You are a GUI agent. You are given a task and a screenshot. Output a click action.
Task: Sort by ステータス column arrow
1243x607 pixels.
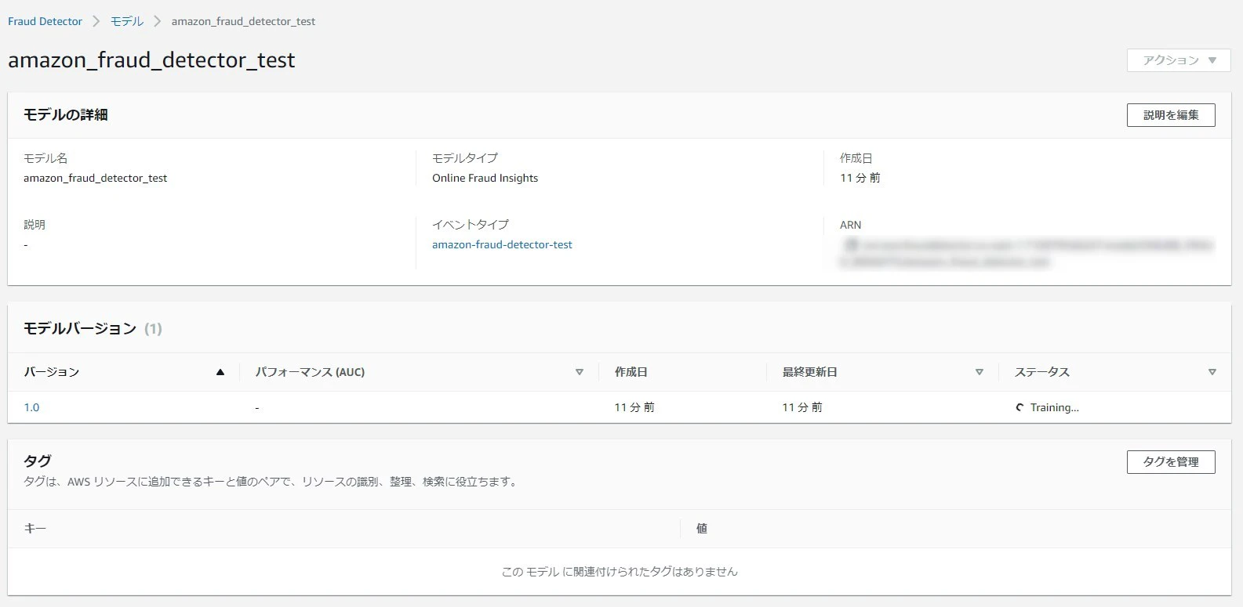1212,372
